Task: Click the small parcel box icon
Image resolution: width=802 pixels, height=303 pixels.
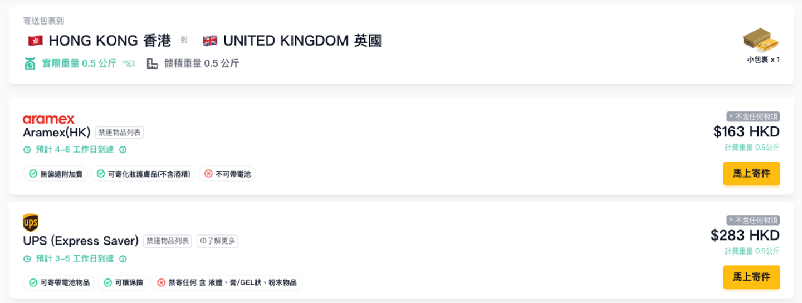Action: click(760, 41)
